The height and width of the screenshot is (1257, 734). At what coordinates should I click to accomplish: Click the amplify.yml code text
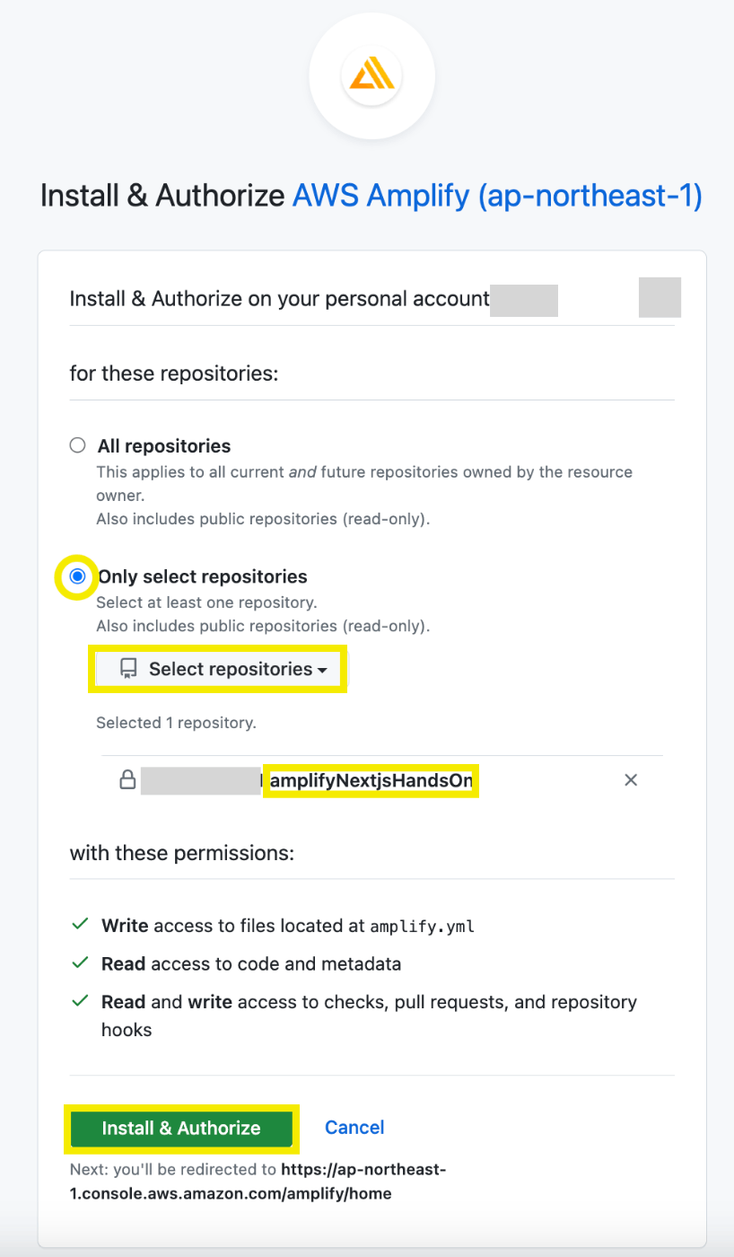click(x=424, y=927)
